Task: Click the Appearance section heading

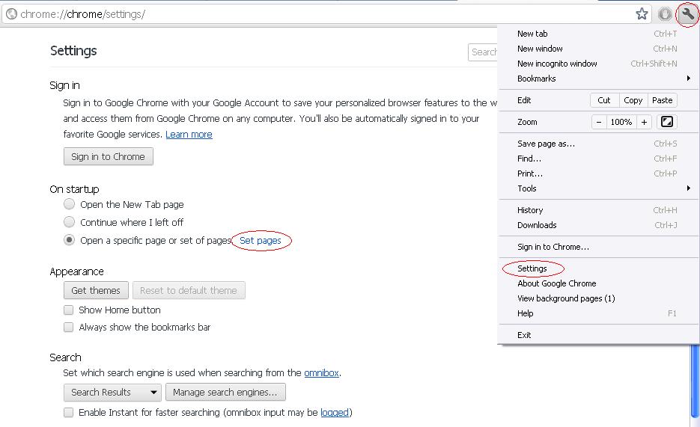Action: [x=76, y=271]
